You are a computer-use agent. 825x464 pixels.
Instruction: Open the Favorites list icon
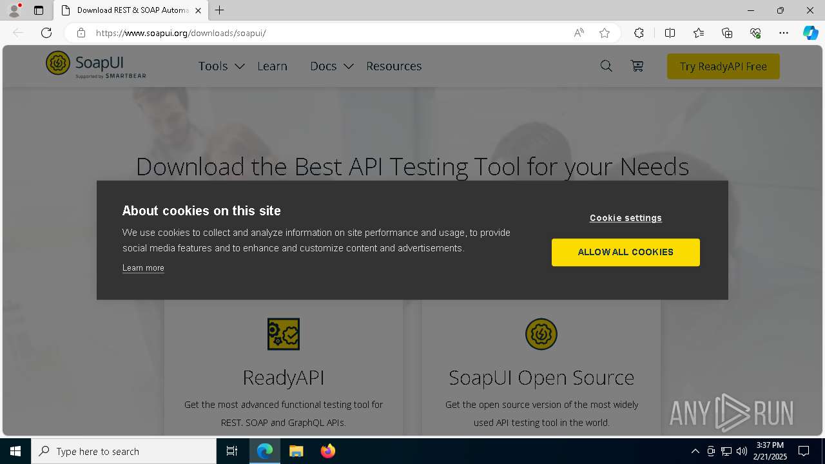(699, 33)
